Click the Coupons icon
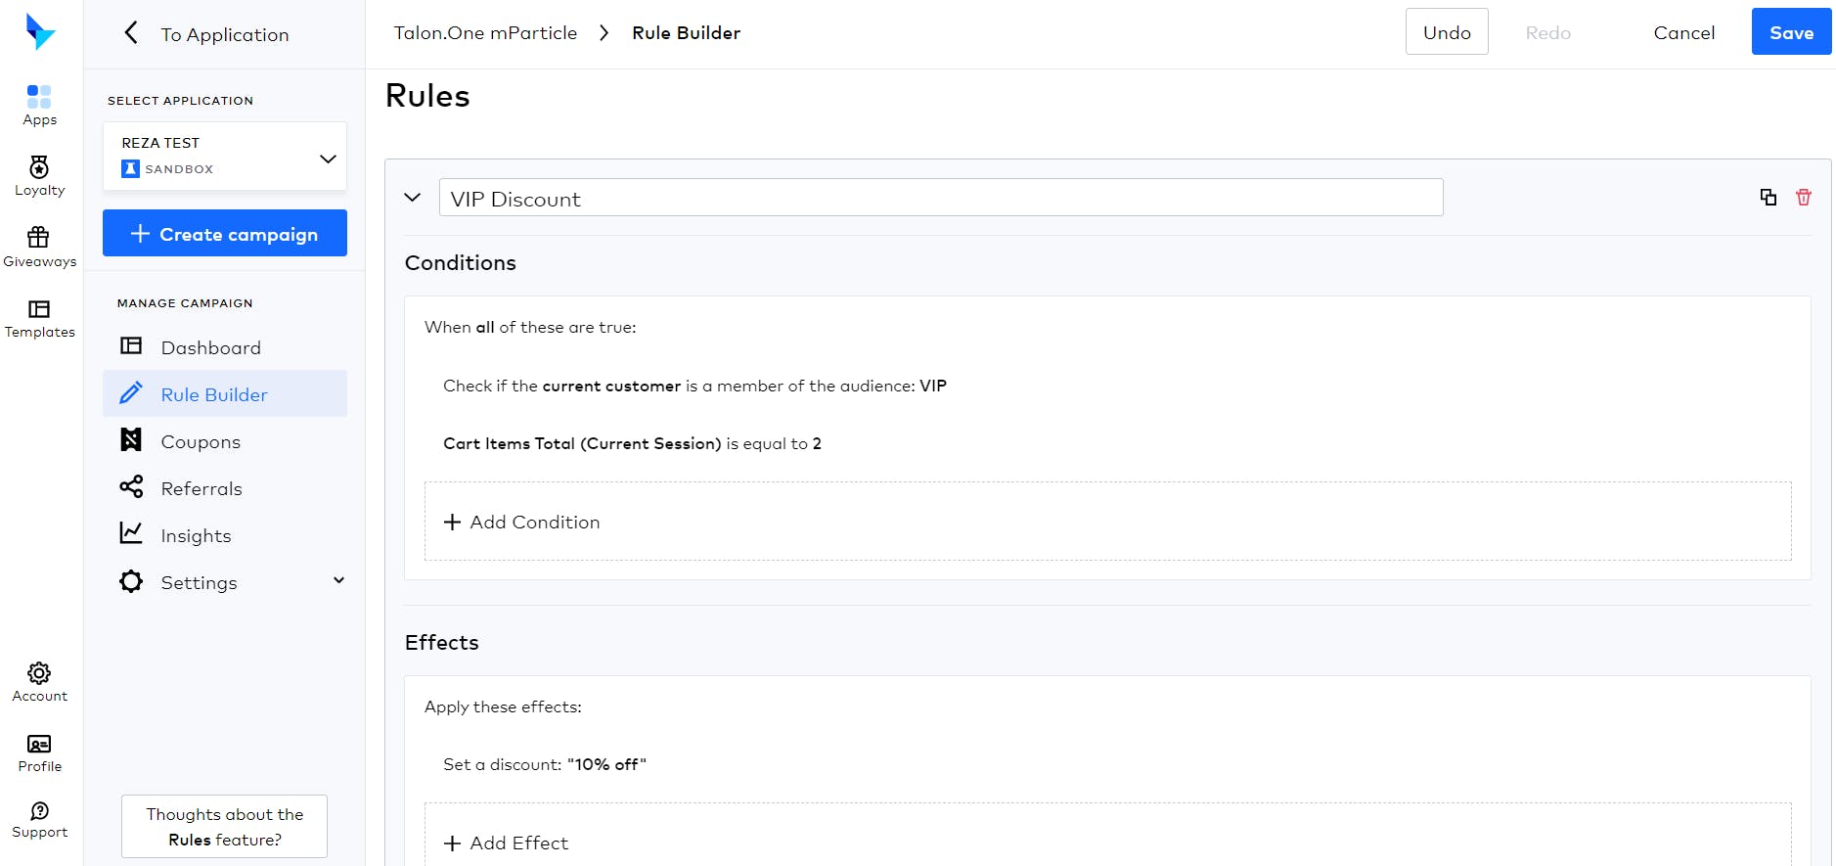Image resolution: width=1836 pixels, height=866 pixels. [131, 439]
